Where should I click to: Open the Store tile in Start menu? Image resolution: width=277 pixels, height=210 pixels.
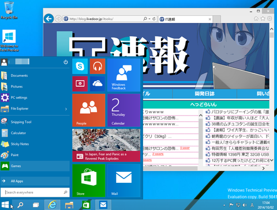(89, 180)
